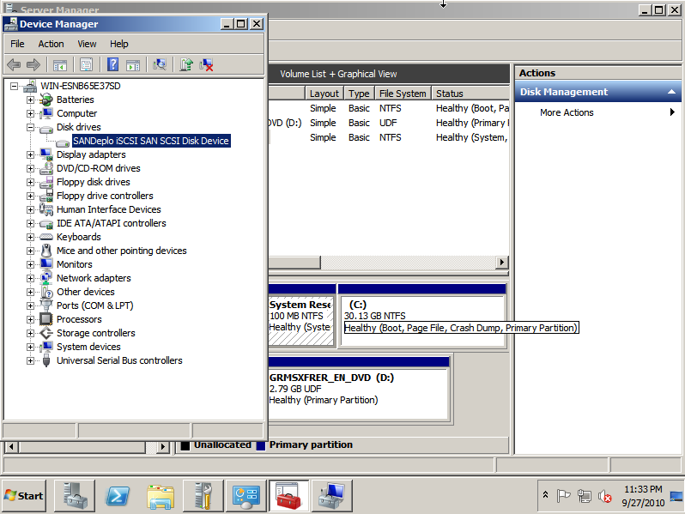This screenshot has height=514, width=685.
Task: Sort volumes by the Type column header
Action: [x=359, y=94]
